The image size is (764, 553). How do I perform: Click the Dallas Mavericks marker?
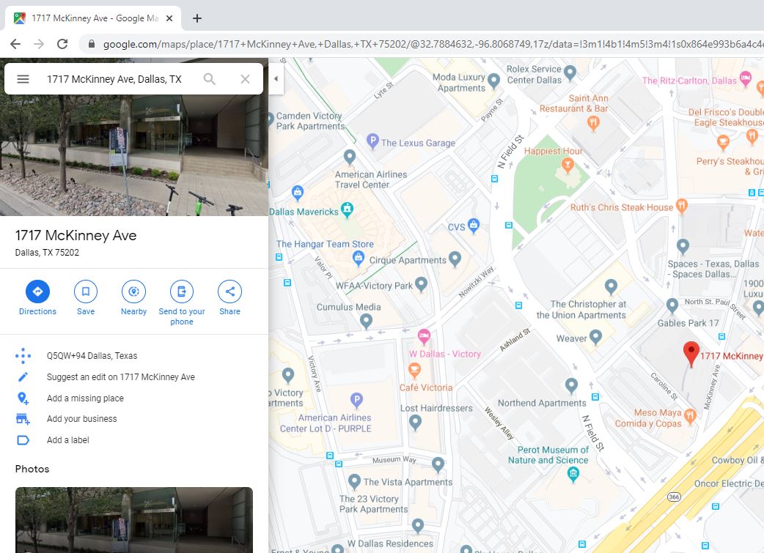click(347, 209)
